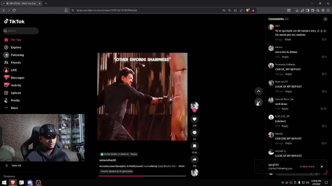This screenshot has height=186, width=332.
Task: Like Fernando Gallardo's comment
Action: click(x=323, y=74)
